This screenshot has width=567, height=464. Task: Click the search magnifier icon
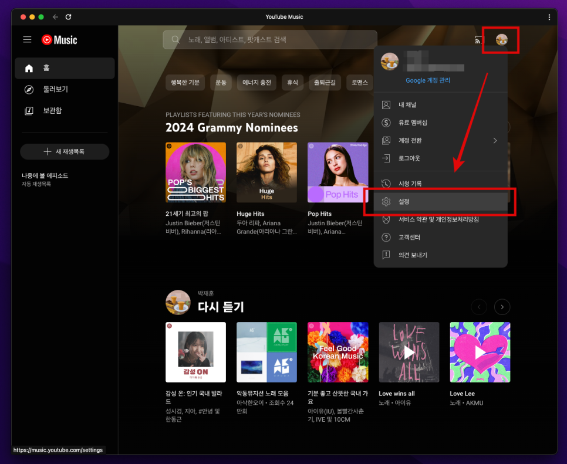pos(176,39)
